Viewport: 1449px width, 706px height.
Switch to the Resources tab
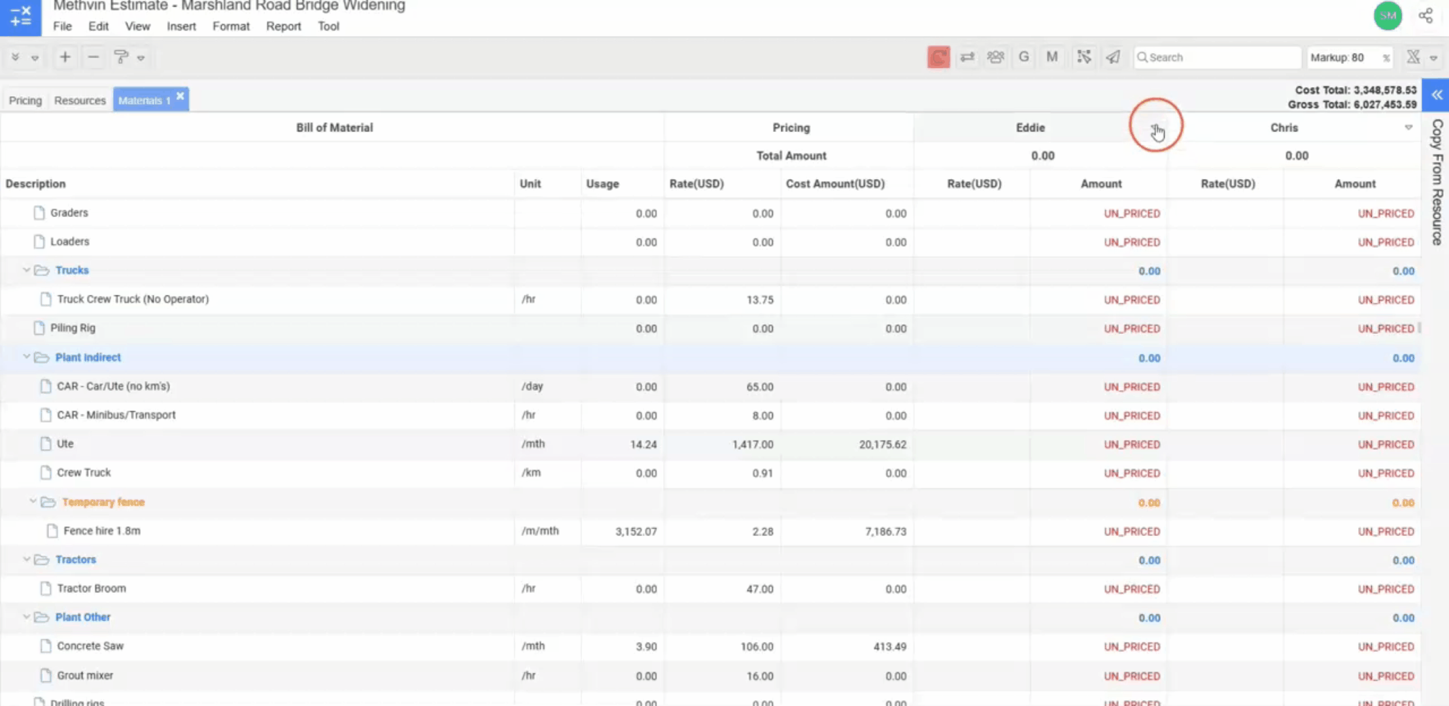pos(80,100)
